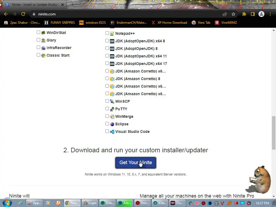Switch to the App... taskbar window

tap(34, 203)
